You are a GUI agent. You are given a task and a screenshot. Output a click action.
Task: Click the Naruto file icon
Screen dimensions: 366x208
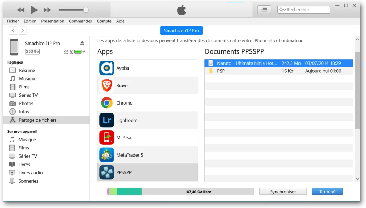pyautogui.click(x=211, y=63)
